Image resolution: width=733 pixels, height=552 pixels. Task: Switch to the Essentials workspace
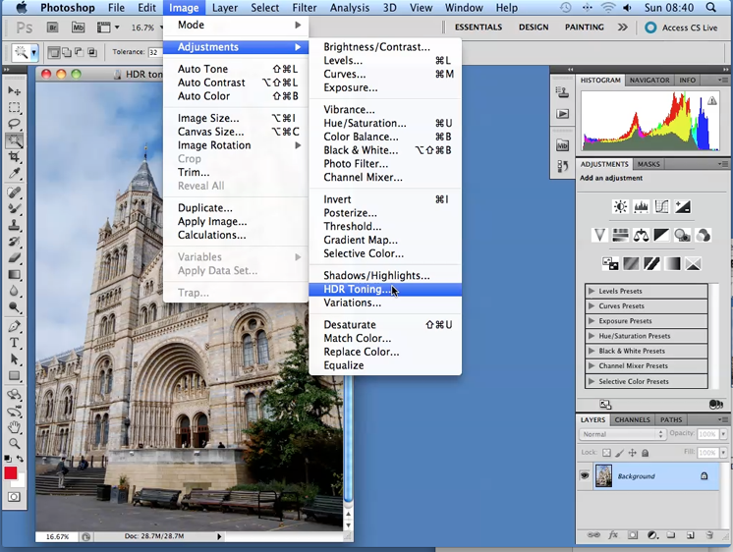tap(479, 28)
